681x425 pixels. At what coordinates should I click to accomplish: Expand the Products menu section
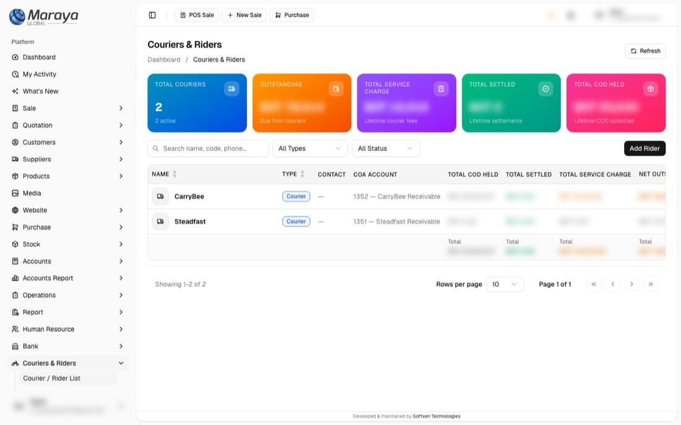67,176
